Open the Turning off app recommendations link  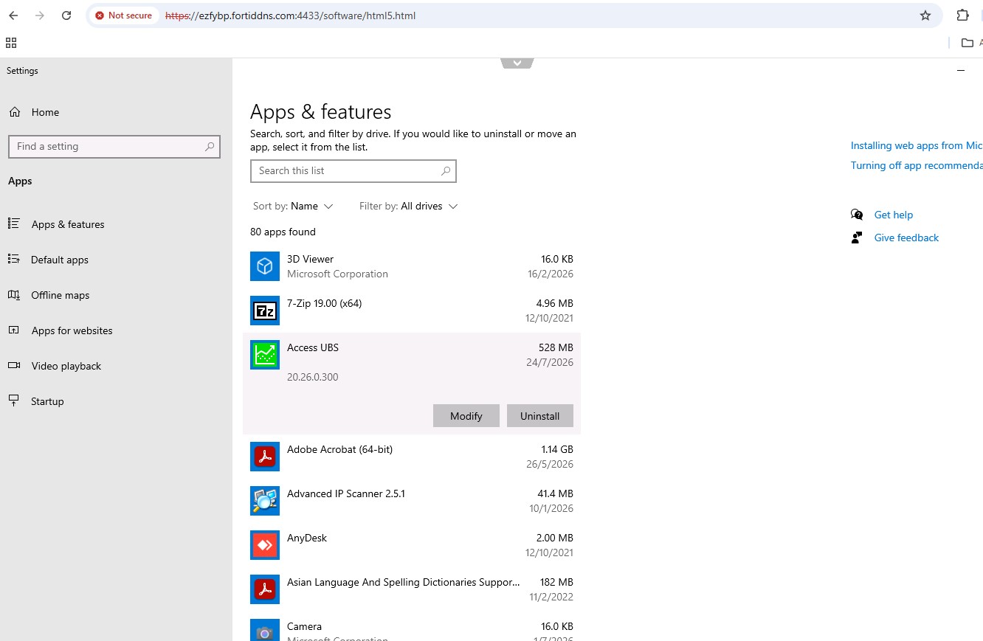coord(917,165)
